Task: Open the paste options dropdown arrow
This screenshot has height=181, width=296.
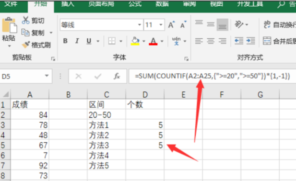Action: pos(10,46)
